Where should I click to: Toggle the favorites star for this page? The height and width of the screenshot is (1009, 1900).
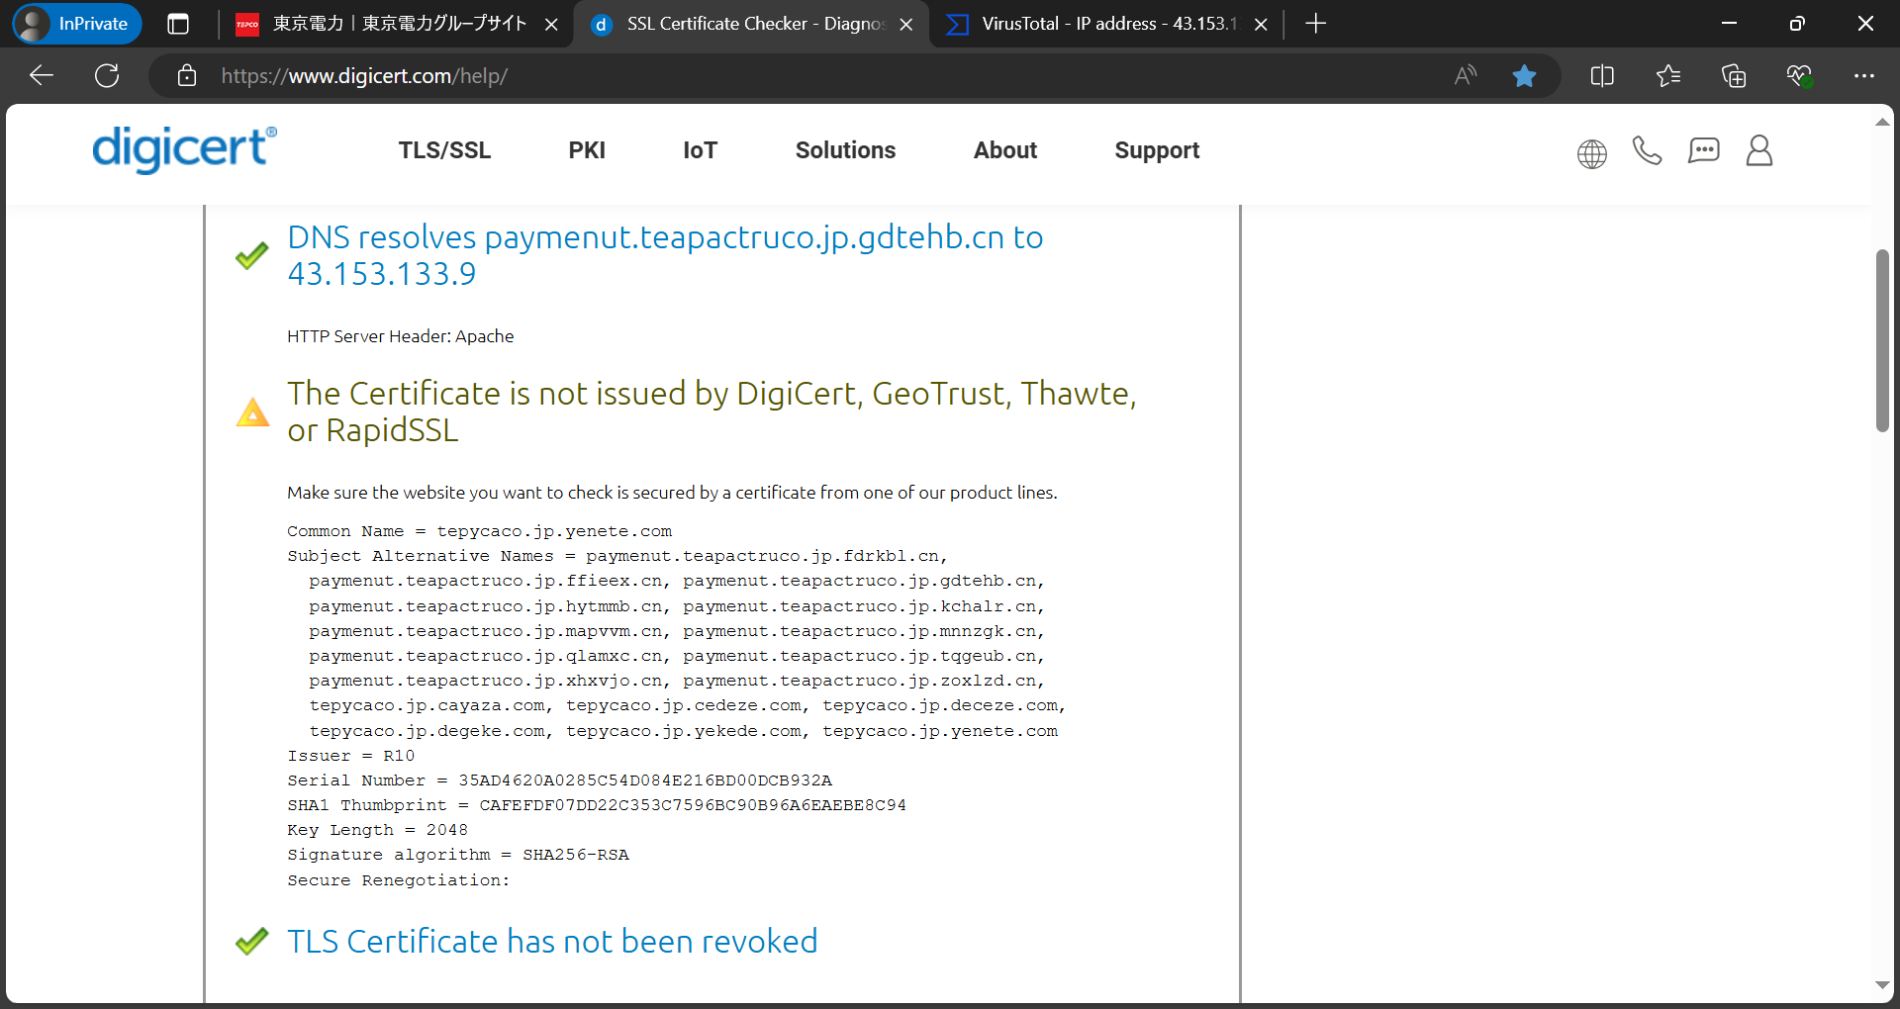[1524, 75]
